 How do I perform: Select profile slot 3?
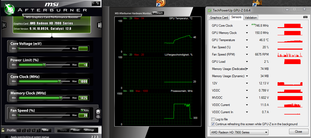29,130
